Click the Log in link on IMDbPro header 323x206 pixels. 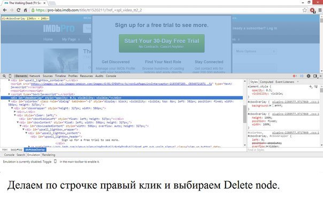tap(272, 28)
